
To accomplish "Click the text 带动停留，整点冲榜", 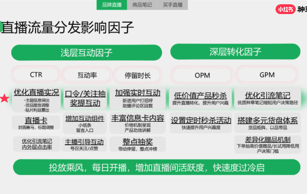I will click(x=138, y=149).
